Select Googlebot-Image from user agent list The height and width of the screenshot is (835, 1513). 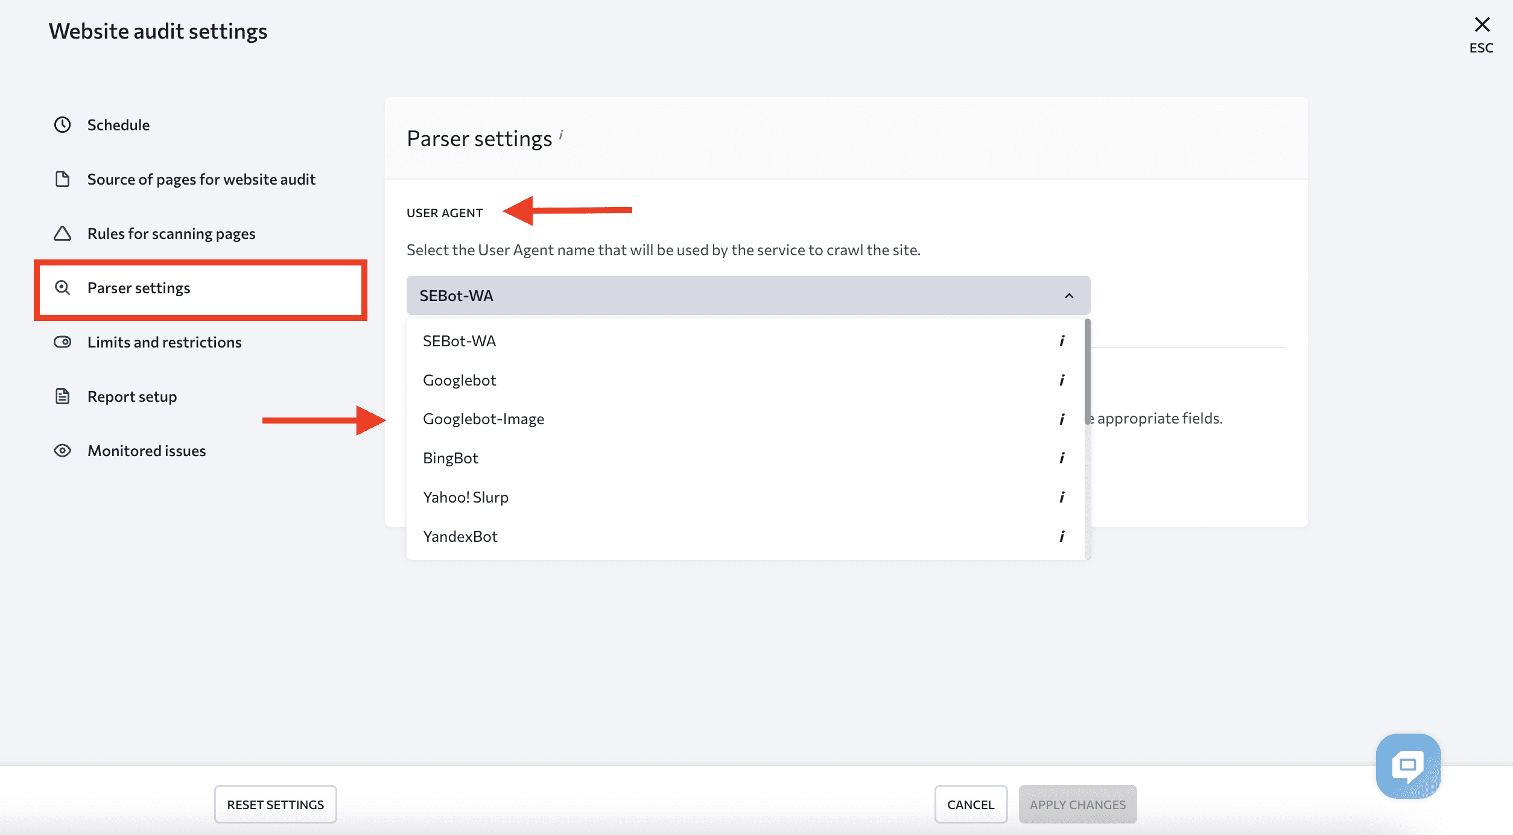pyautogui.click(x=483, y=419)
